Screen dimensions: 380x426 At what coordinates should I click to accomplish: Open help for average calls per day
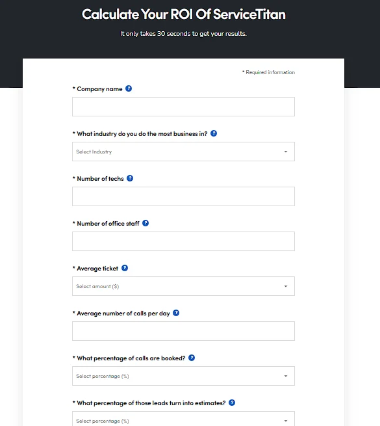176,313
